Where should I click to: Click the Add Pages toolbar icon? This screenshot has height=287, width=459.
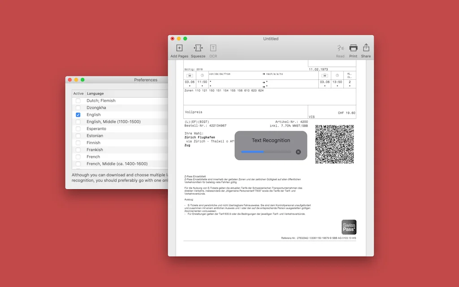point(179,48)
